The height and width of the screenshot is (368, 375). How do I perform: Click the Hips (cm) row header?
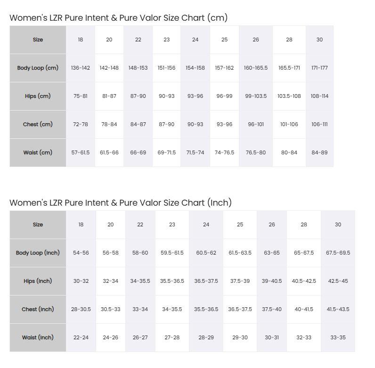[x=38, y=96]
